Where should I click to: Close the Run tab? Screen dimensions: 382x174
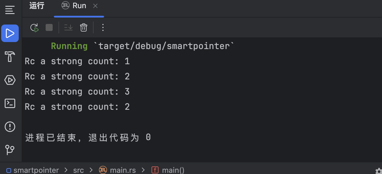[95, 6]
